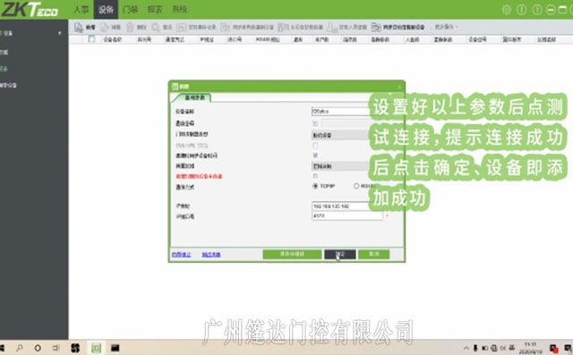Select the RS485 communication radio button

[356, 186]
